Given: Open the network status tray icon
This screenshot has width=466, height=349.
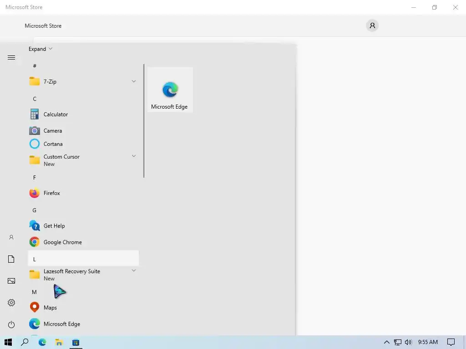Looking at the screenshot, I should [398, 342].
